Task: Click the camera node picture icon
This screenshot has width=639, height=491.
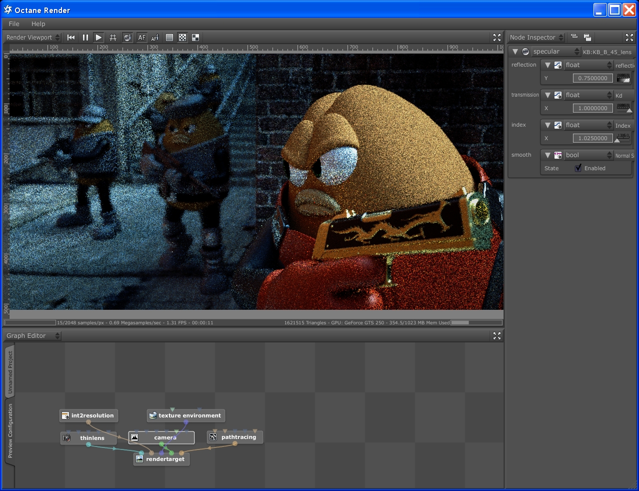Action: coord(134,437)
